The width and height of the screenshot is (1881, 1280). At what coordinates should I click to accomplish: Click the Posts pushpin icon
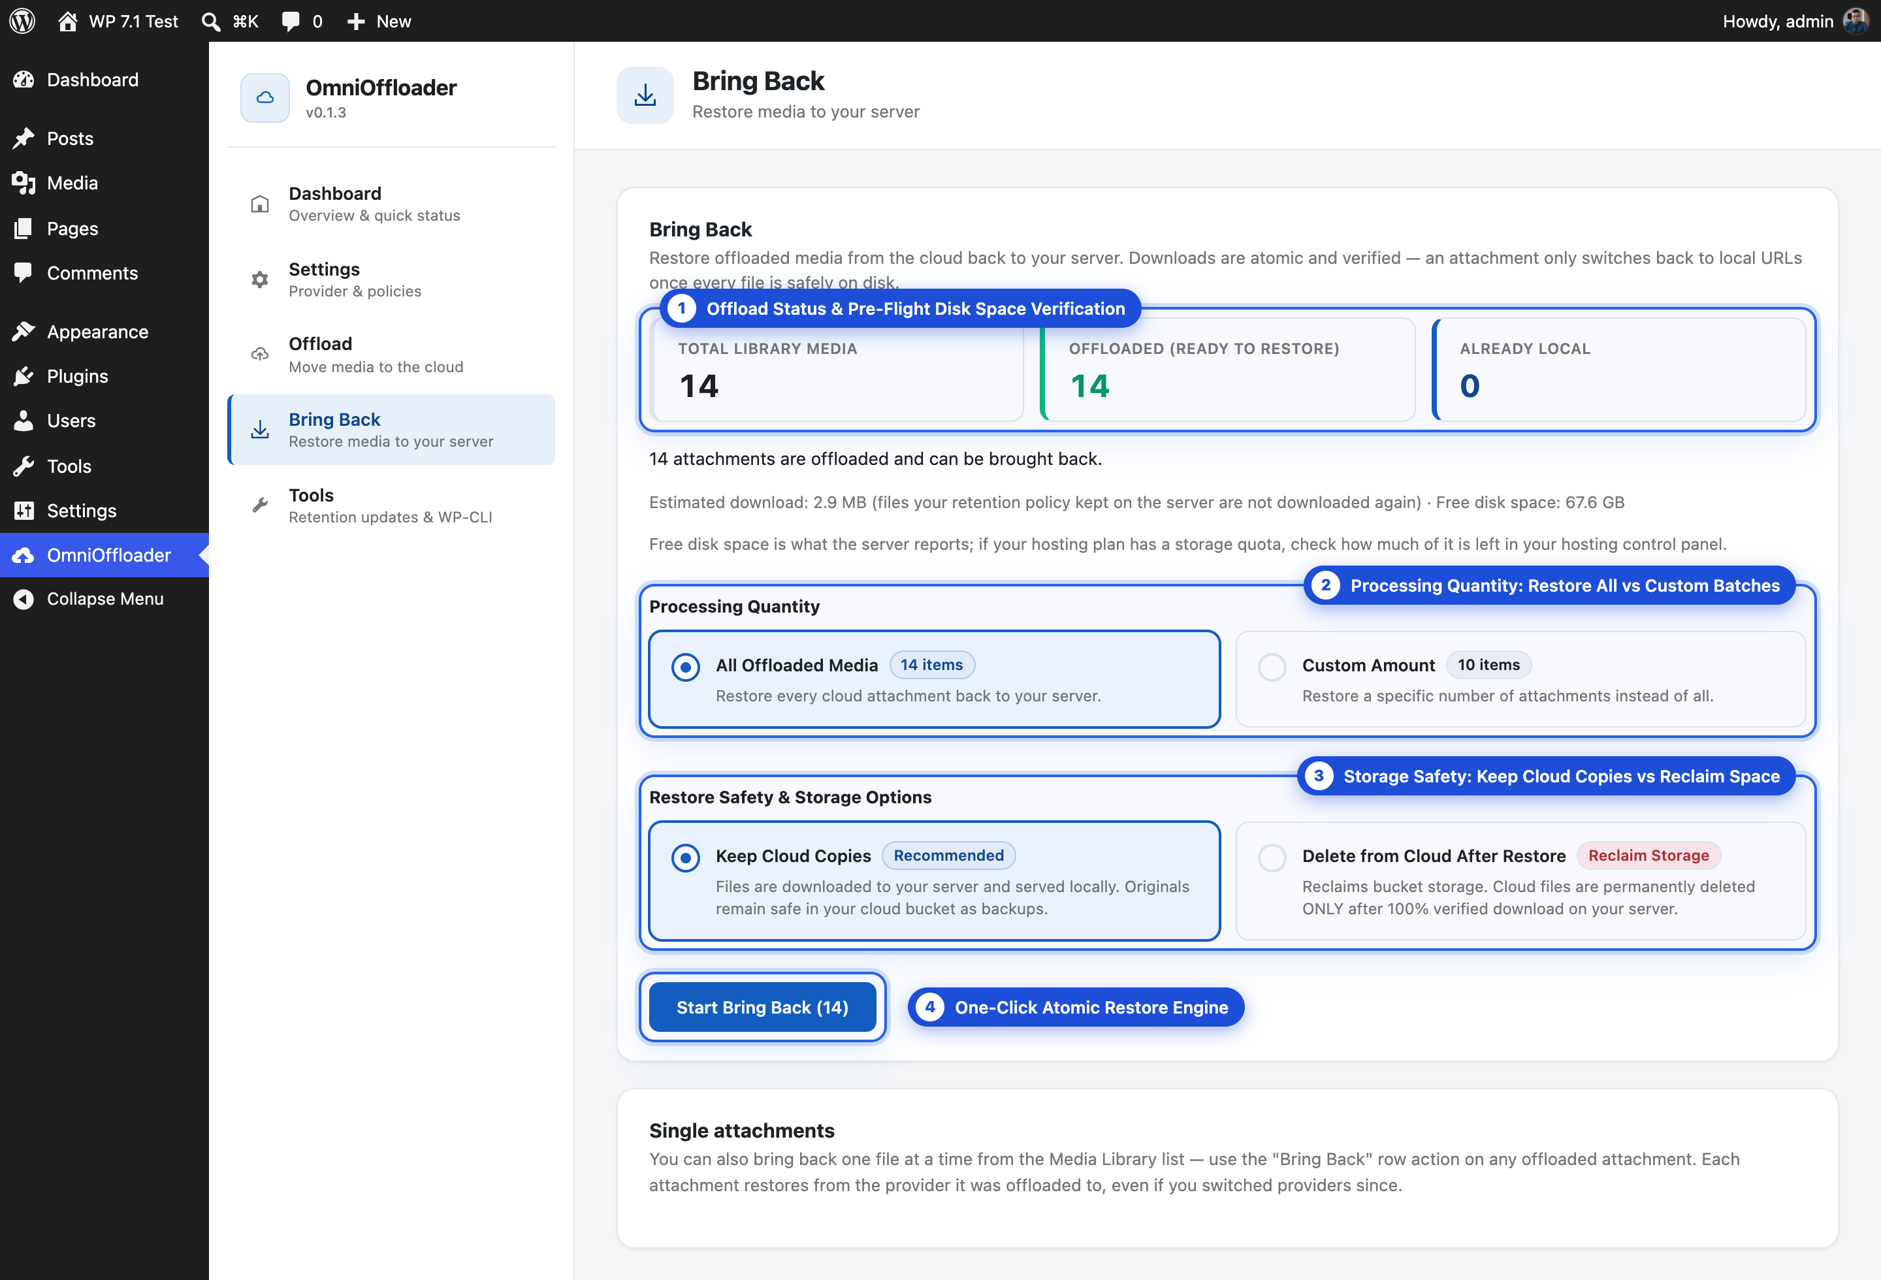pyautogui.click(x=24, y=138)
